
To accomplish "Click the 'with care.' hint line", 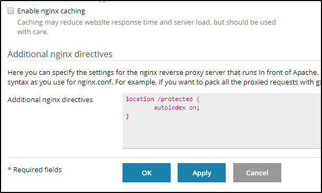I will click(33, 32).
